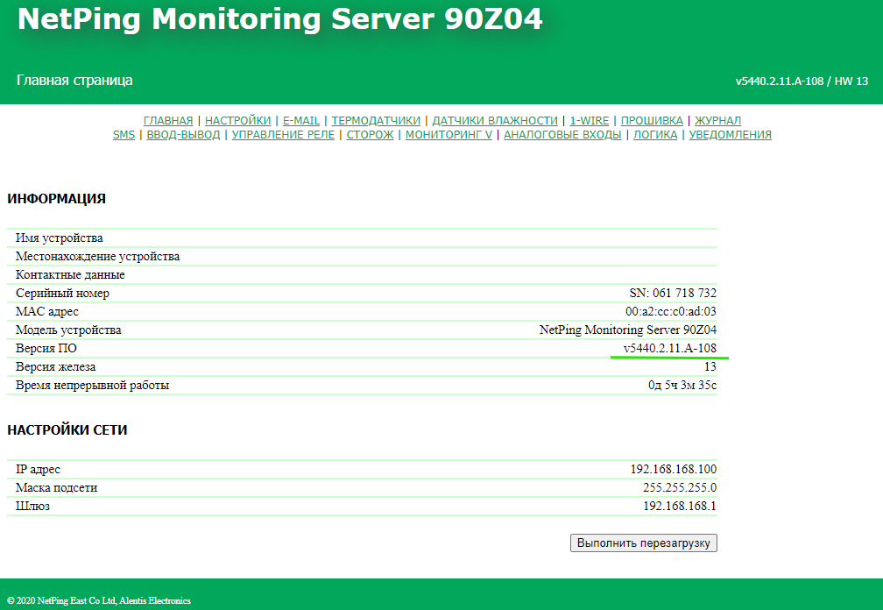
Task: Go to АНАЛОГОВЫЕ ВХОДЫ page
Action: (x=562, y=135)
